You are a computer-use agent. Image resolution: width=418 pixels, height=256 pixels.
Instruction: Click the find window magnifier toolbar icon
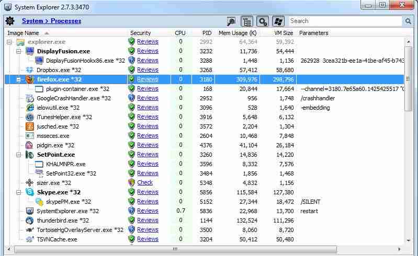tap(231, 21)
